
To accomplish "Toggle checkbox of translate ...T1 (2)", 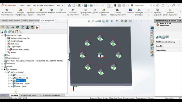I will (11, 78).
